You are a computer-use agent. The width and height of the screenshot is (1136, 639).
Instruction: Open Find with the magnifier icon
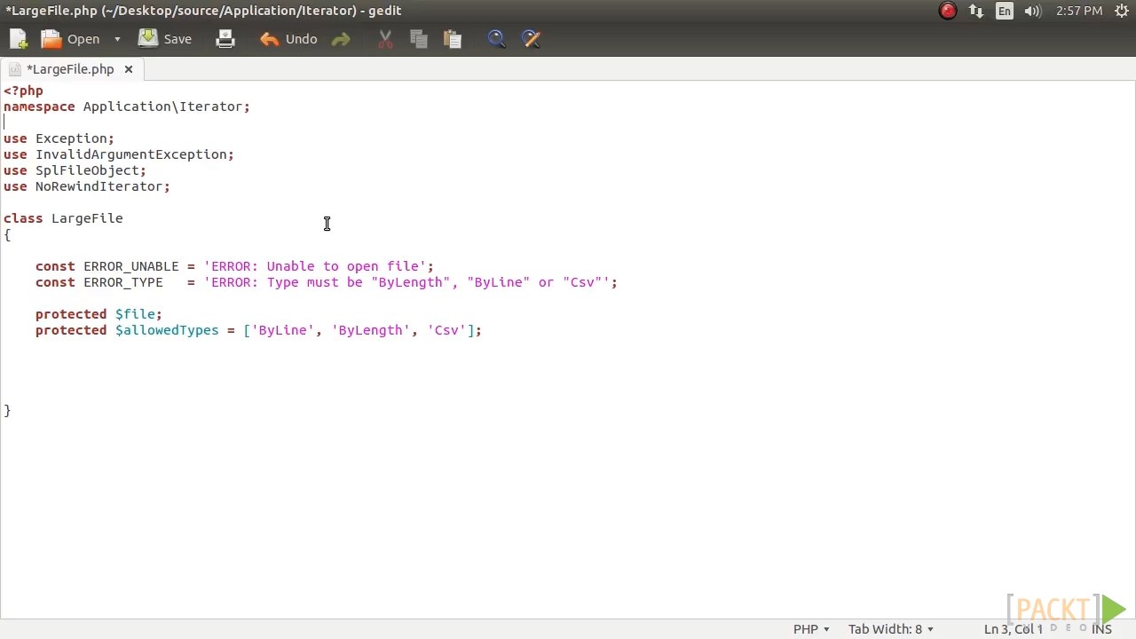(x=496, y=39)
